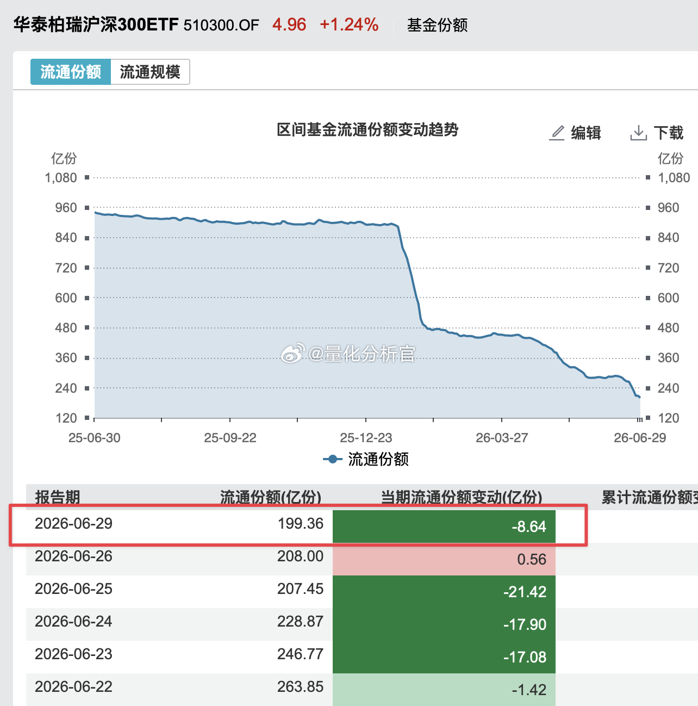698x706 pixels.
Task: Click the change cell -21.42
Action: tap(444, 592)
